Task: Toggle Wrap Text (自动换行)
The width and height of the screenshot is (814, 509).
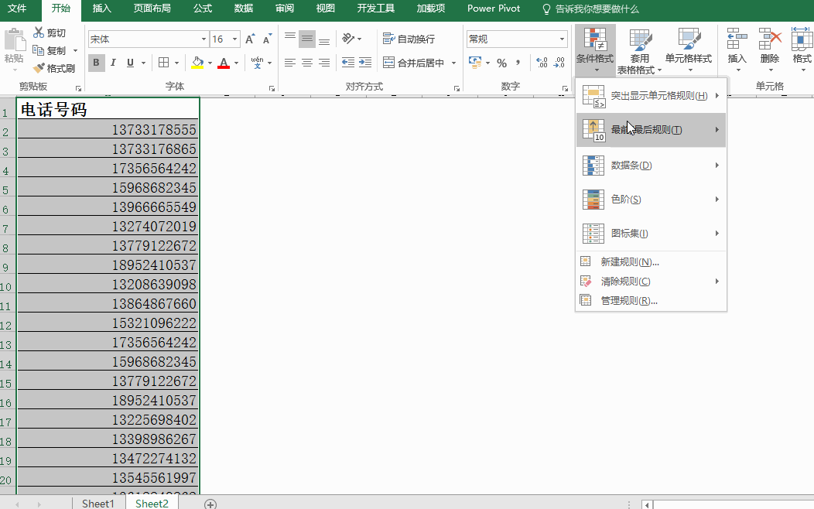Action: coord(409,39)
